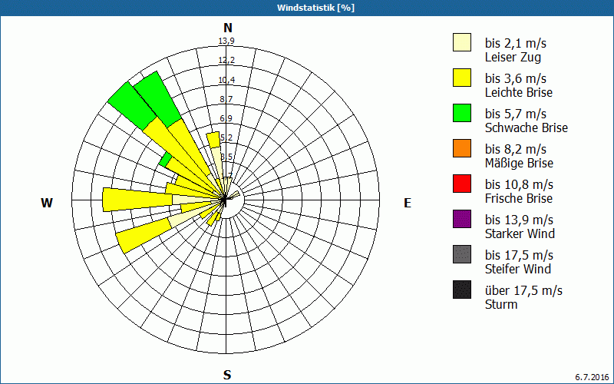Click the 'N' compass label

pyautogui.click(x=227, y=28)
